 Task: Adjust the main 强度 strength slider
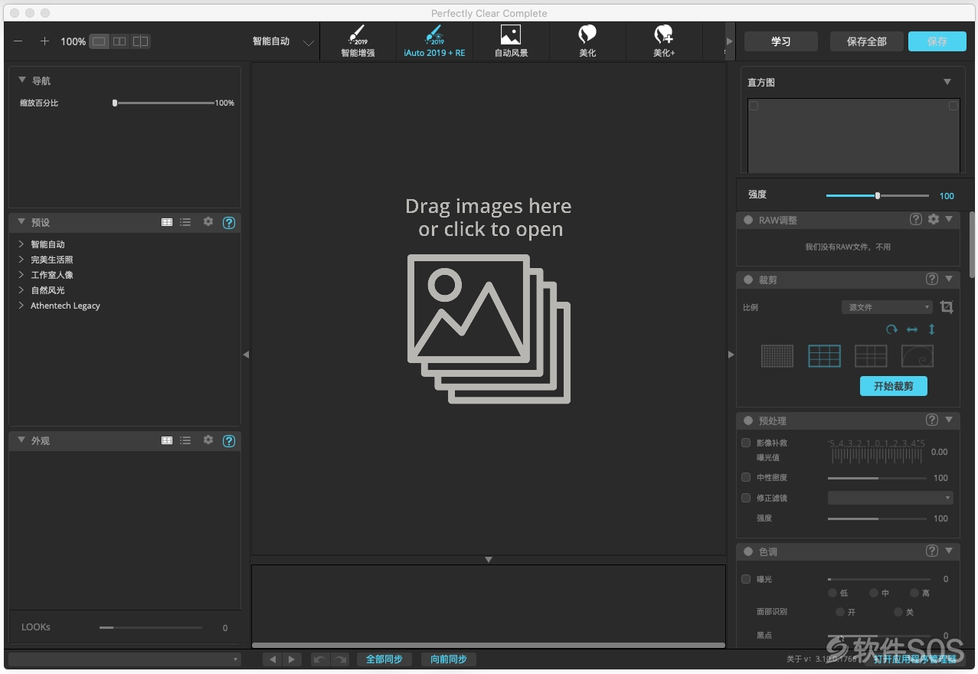[x=878, y=195]
